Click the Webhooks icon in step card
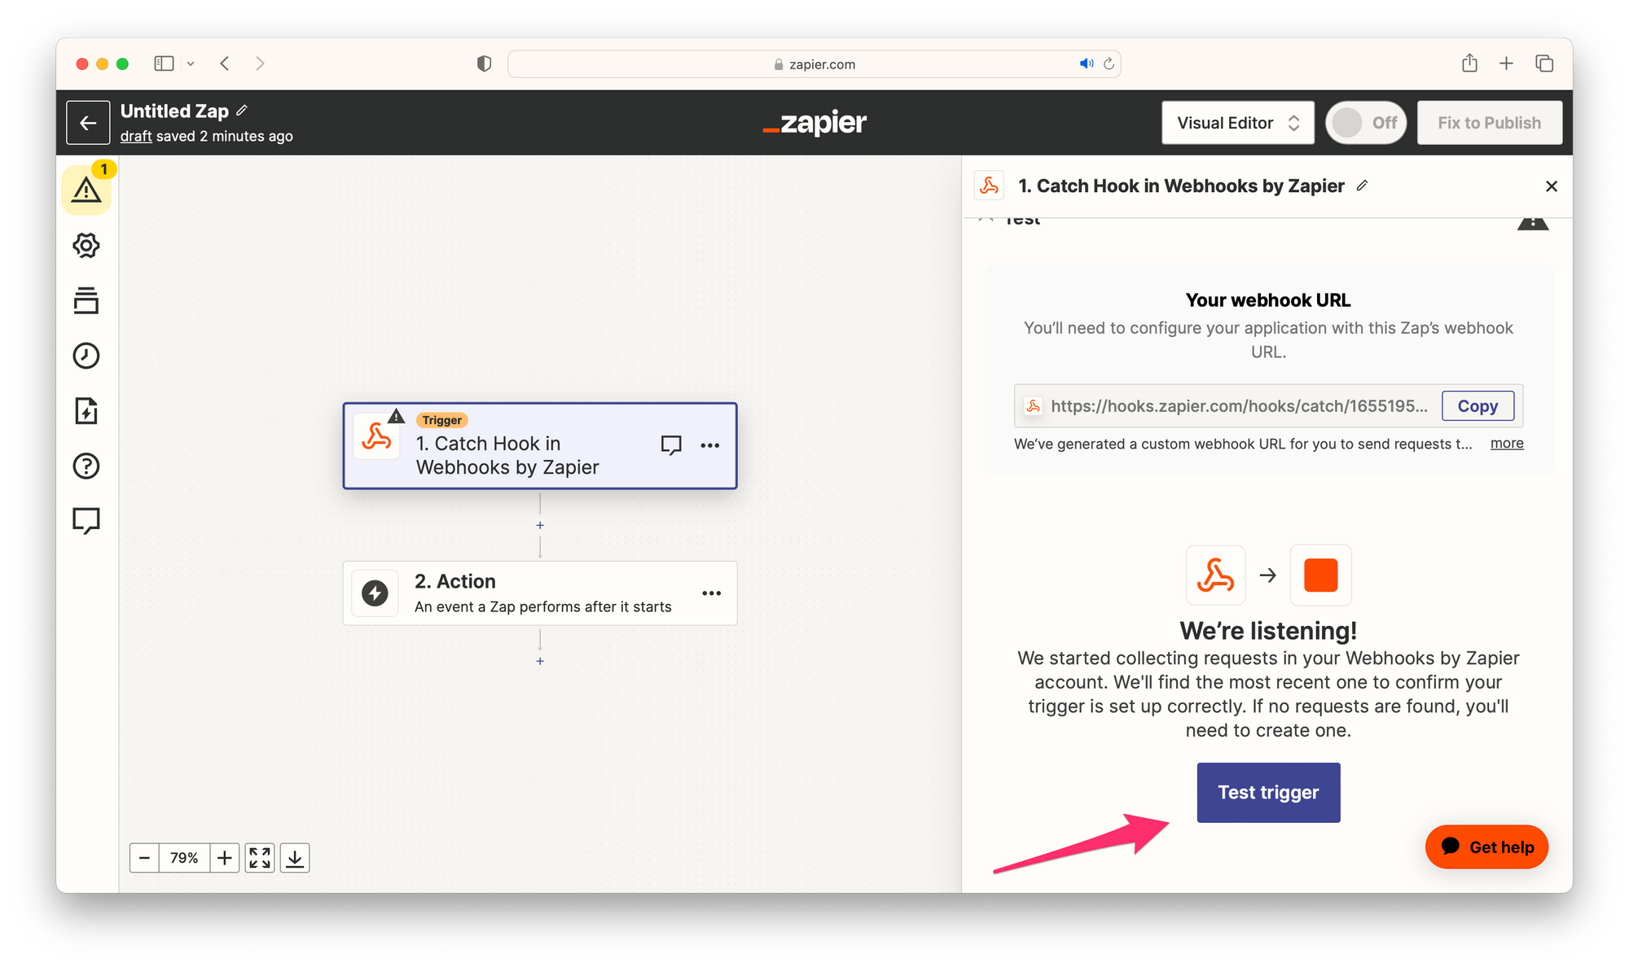Screen dimensions: 1629x967 click(x=376, y=437)
